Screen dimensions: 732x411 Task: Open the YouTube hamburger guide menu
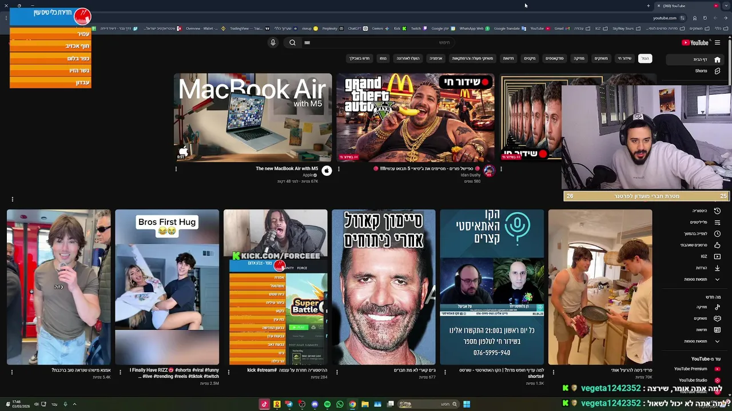click(x=717, y=42)
